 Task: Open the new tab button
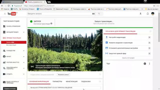coord(49,2)
